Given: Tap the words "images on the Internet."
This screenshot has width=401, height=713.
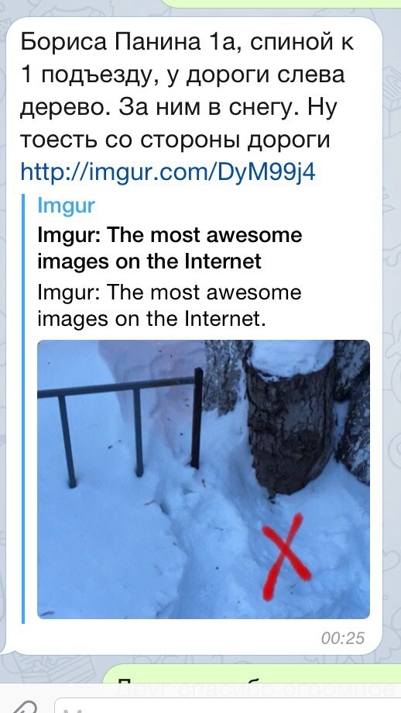Looking at the screenshot, I should point(151,318).
